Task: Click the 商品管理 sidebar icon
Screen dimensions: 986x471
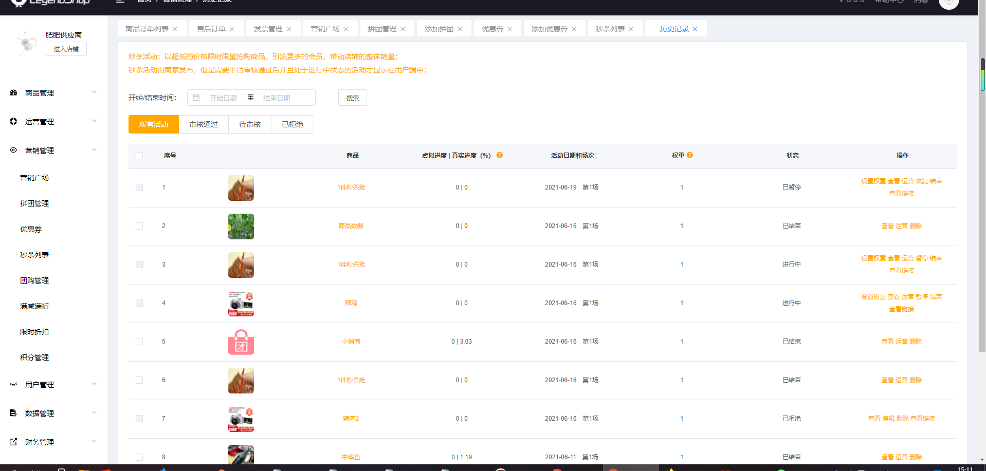Action: point(13,93)
